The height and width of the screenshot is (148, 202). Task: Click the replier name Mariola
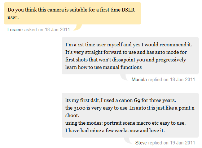pos(139,79)
